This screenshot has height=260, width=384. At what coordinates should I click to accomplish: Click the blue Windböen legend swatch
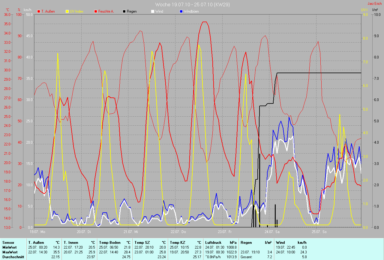(x=181, y=11)
